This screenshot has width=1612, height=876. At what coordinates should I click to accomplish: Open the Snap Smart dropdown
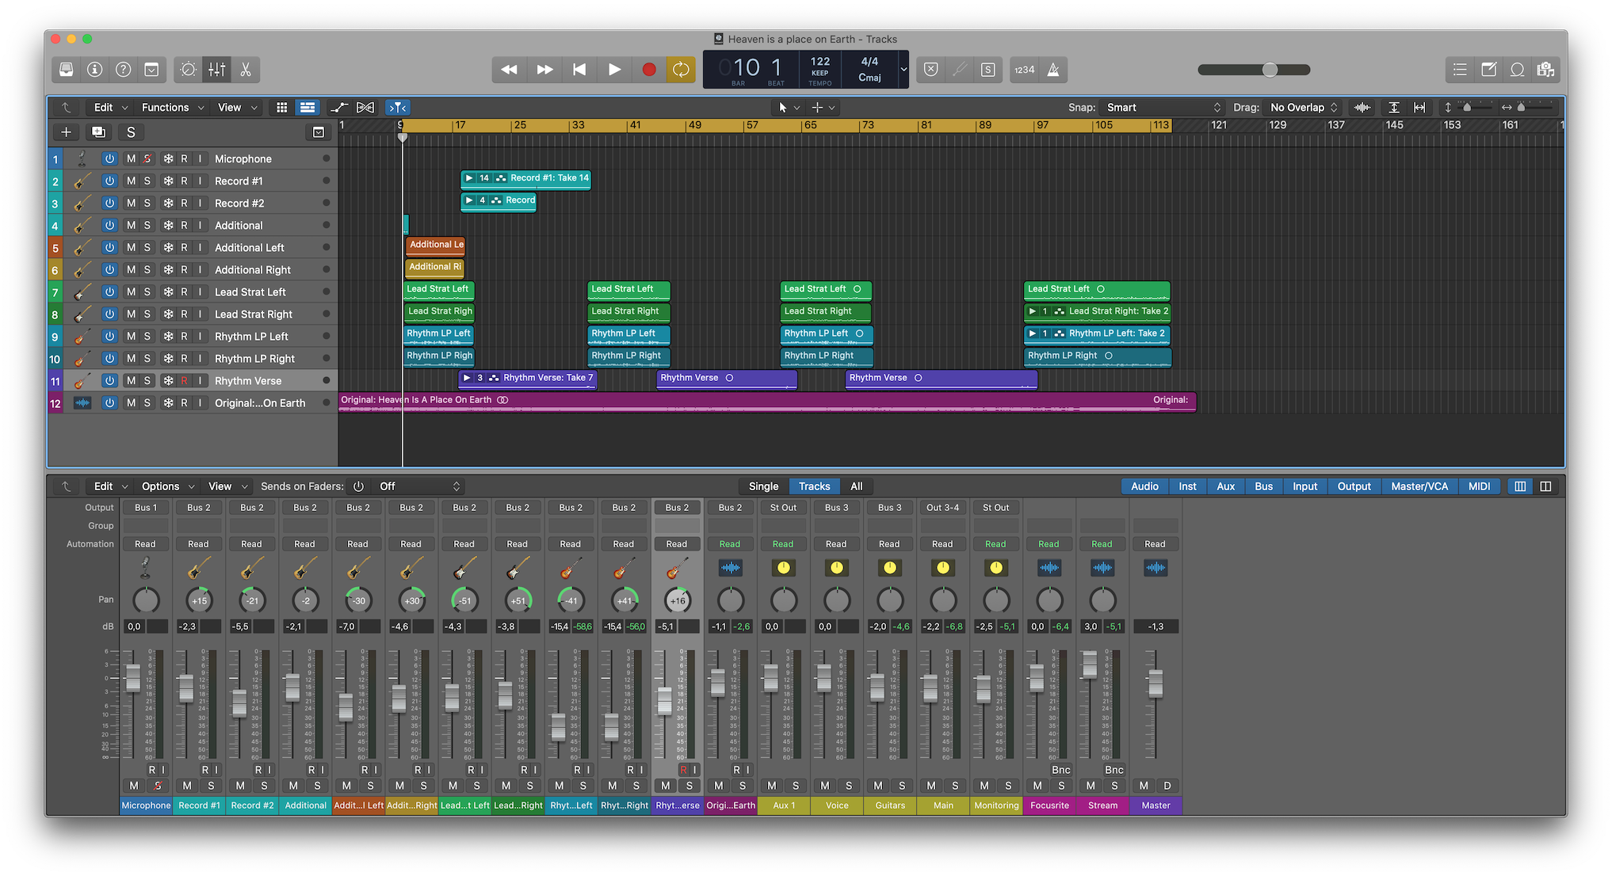click(x=1163, y=108)
